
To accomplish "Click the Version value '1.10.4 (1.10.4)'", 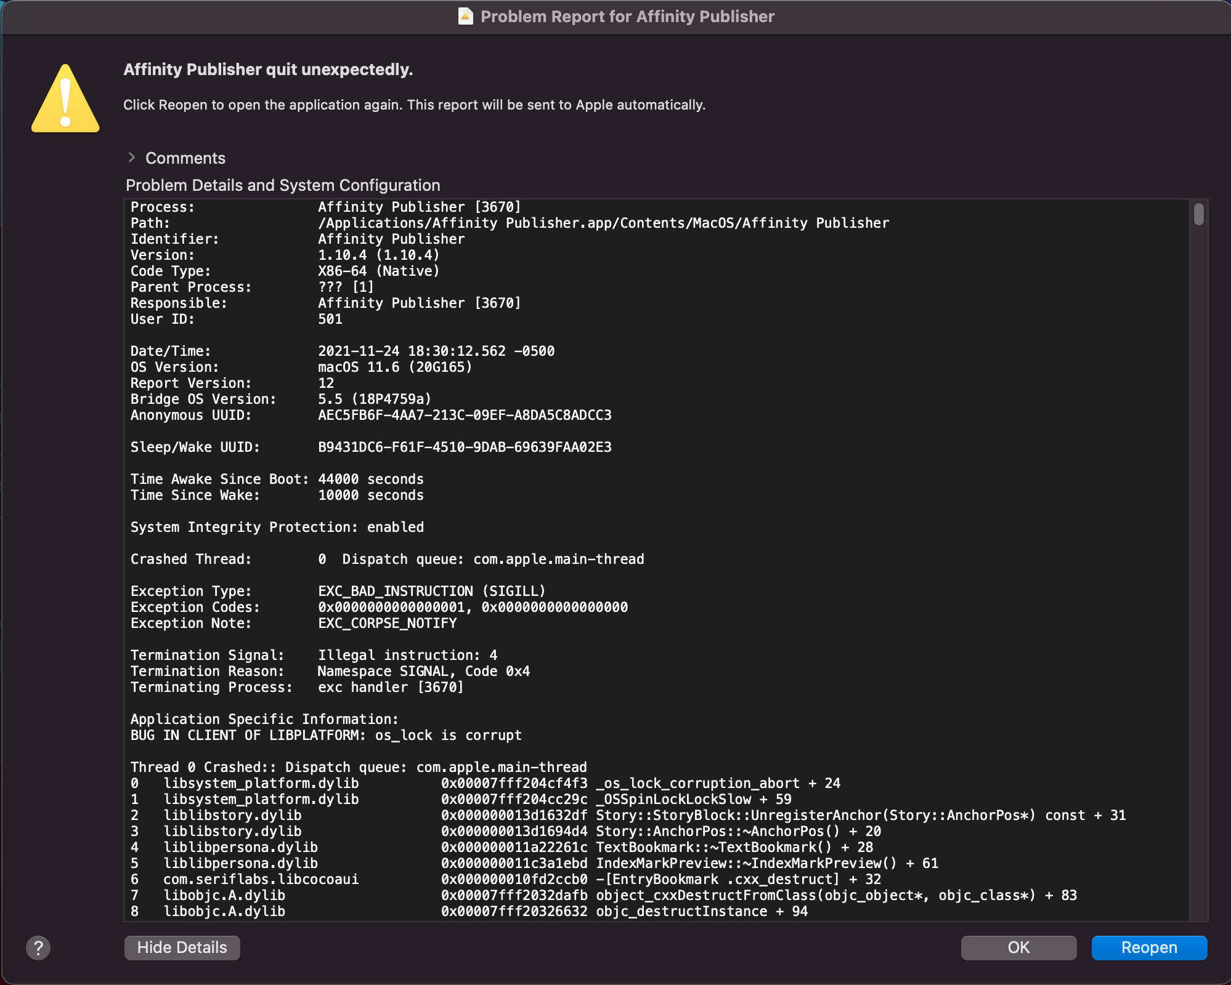I will point(379,255).
